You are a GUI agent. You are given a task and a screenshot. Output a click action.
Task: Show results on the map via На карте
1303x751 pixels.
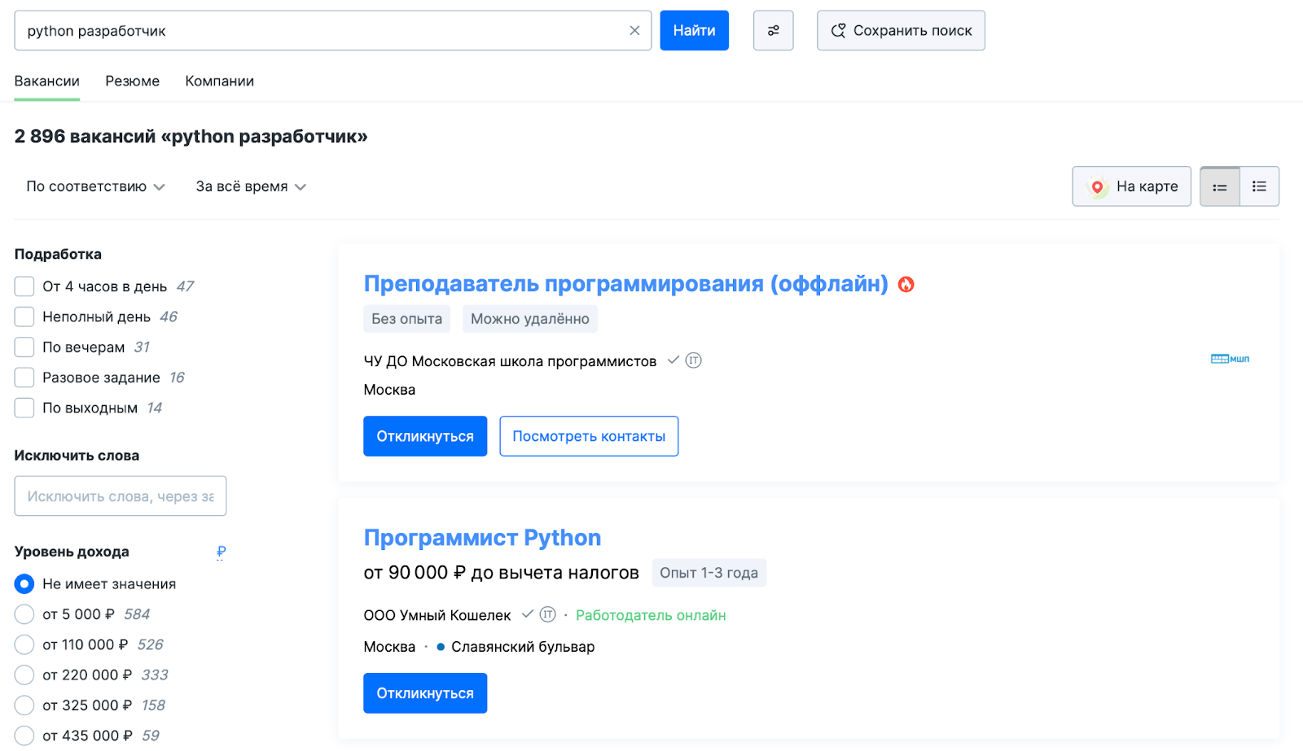pos(1131,186)
